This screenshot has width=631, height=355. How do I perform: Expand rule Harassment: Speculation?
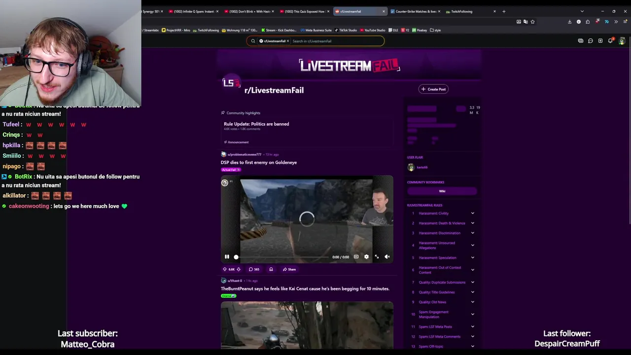point(472,258)
